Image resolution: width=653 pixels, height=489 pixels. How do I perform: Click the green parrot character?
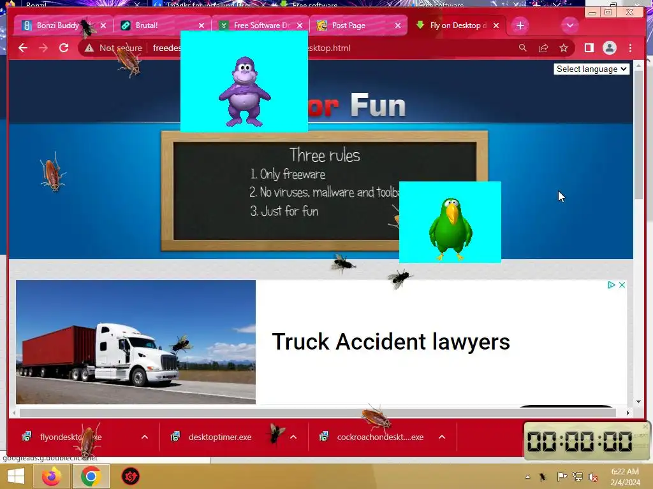451,229
